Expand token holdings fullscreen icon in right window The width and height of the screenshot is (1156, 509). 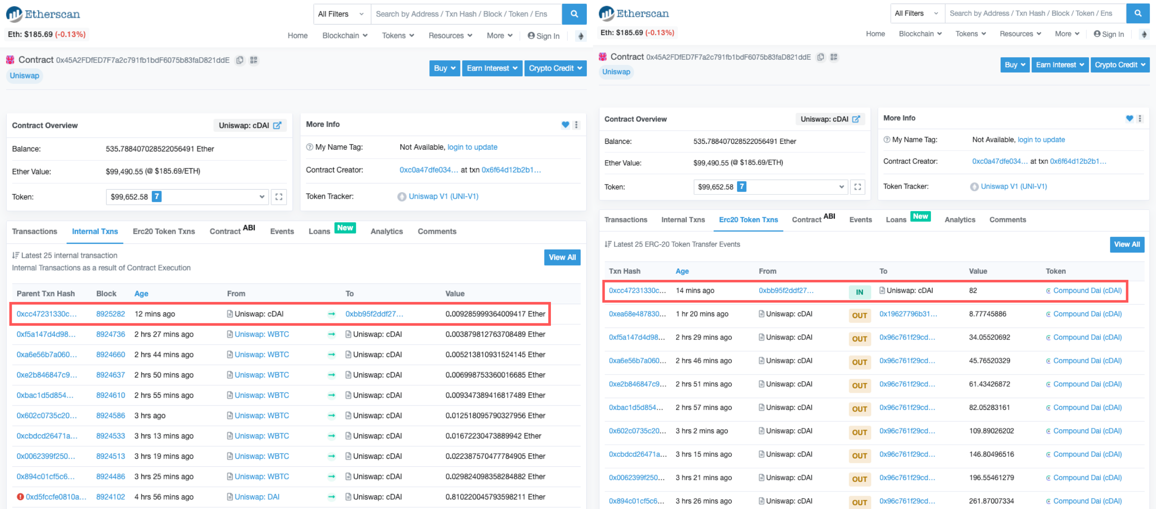click(x=857, y=187)
